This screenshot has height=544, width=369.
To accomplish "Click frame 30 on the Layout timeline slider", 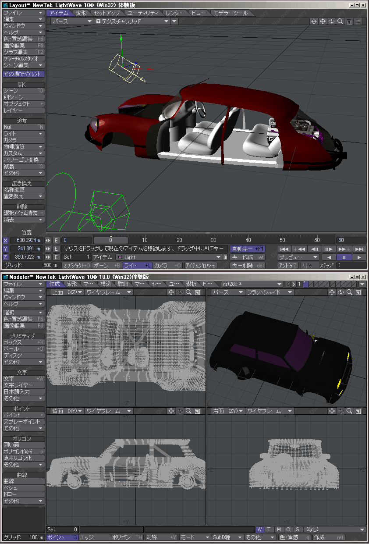I will [213, 240].
